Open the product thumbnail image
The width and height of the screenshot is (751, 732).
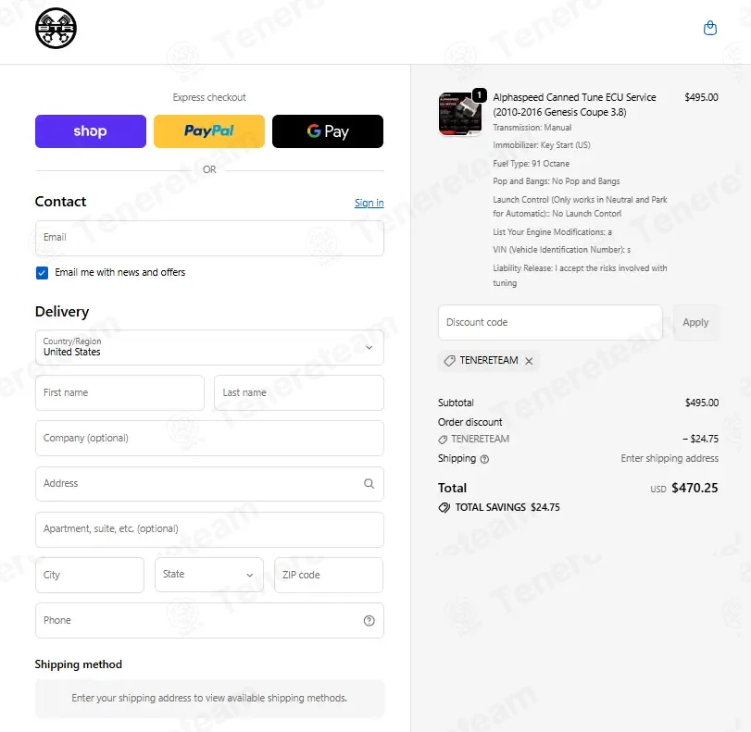tap(460, 114)
